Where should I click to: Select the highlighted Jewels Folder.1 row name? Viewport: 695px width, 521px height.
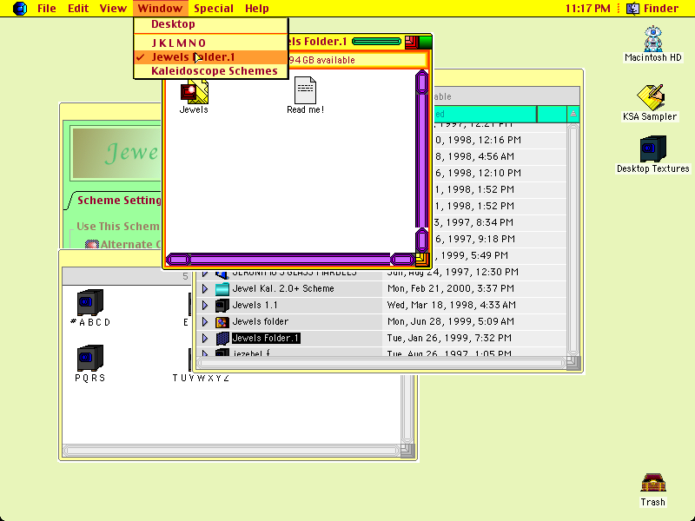266,339
